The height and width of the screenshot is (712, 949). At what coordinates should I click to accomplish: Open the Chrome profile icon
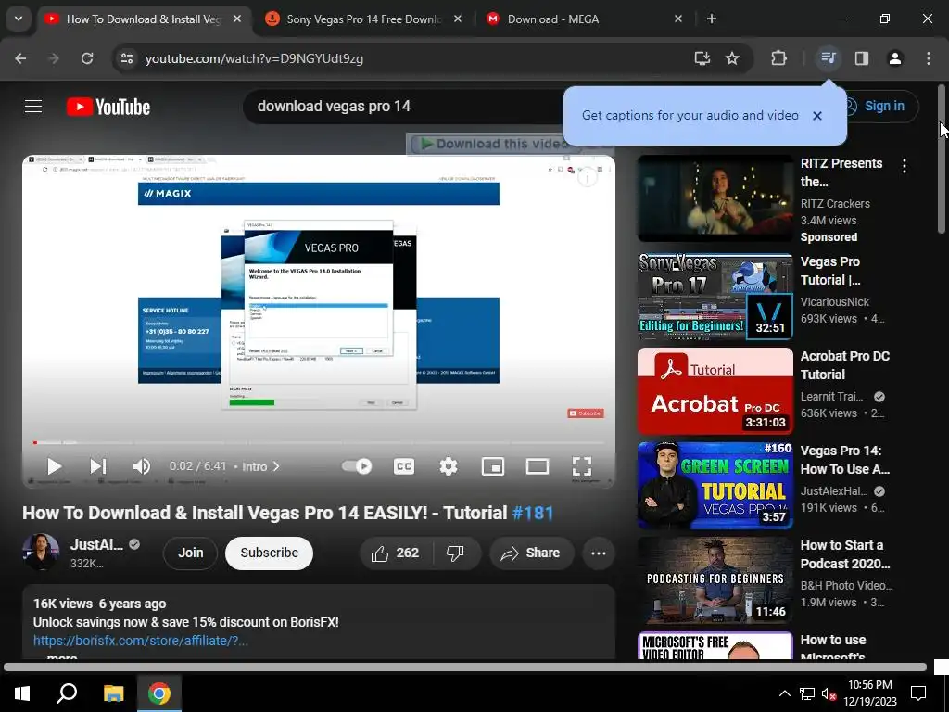[x=894, y=58]
